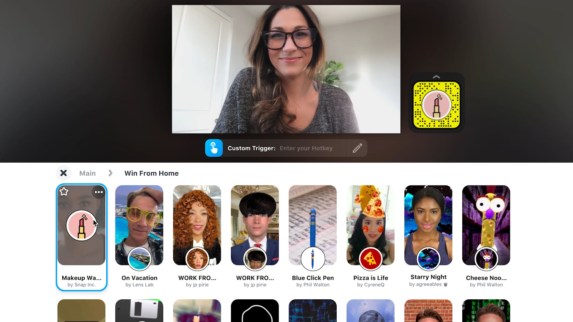Click the edit pencil icon for hotkey
This screenshot has width=573, height=322.
pyautogui.click(x=357, y=148)
